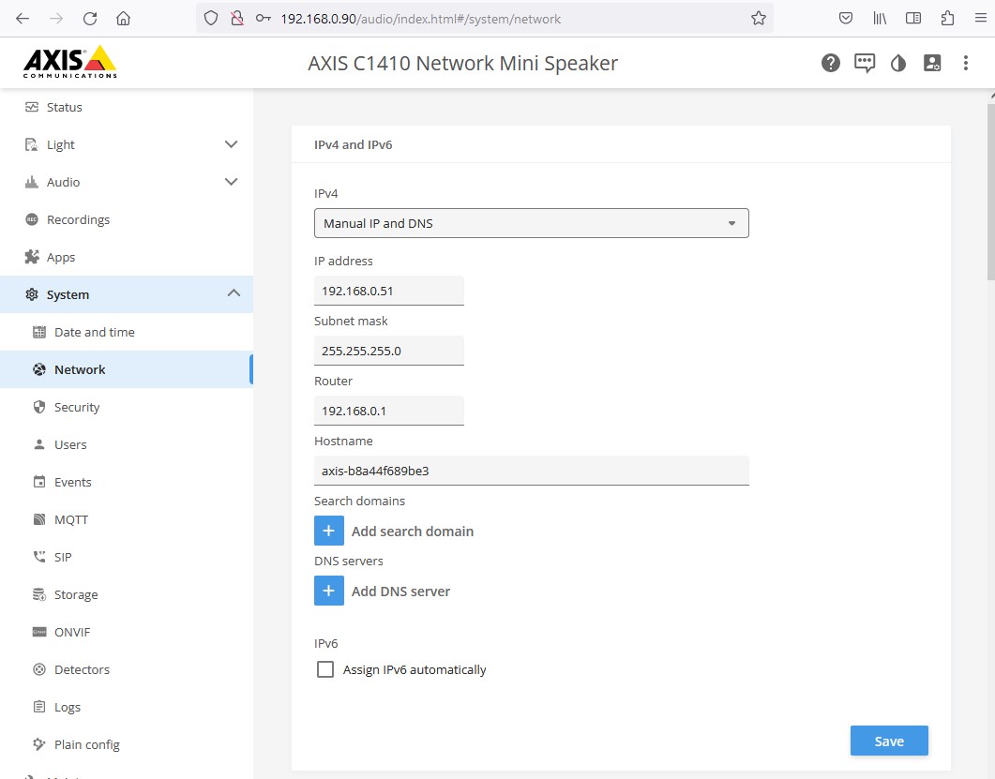Viewport: 995px width, 779px height.
Task: Open the Pocket save icon
Action: [845, 19]
